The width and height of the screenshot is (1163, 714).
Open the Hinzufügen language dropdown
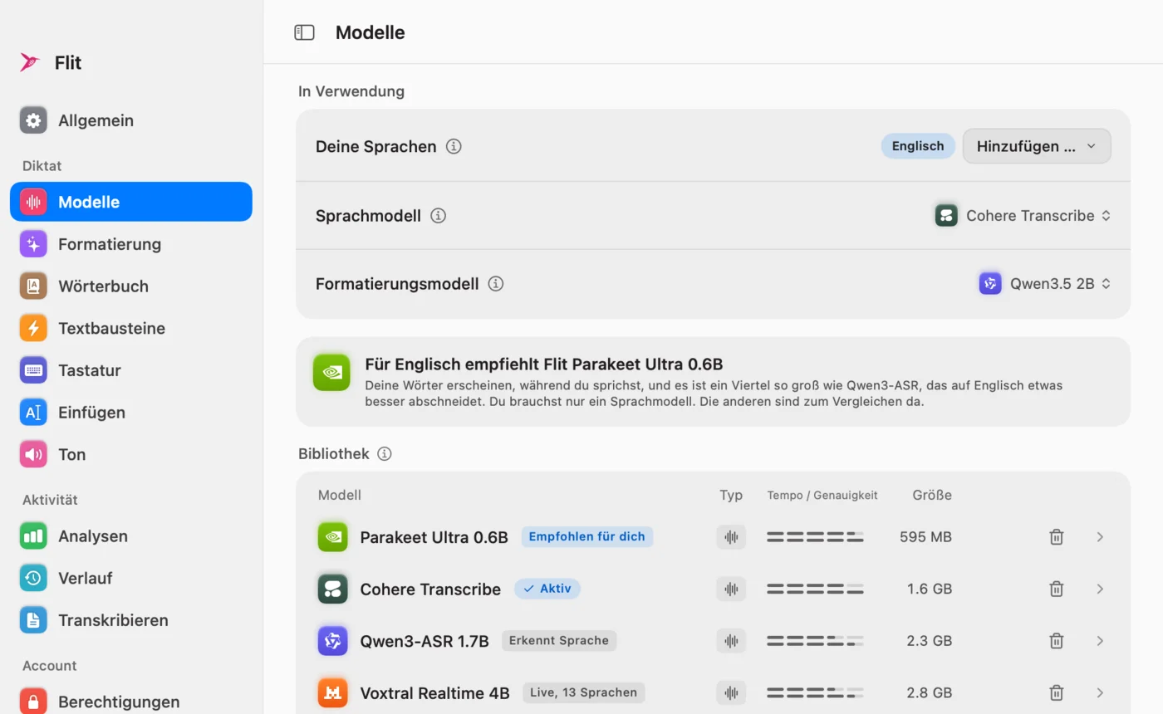click(1037, 146)
